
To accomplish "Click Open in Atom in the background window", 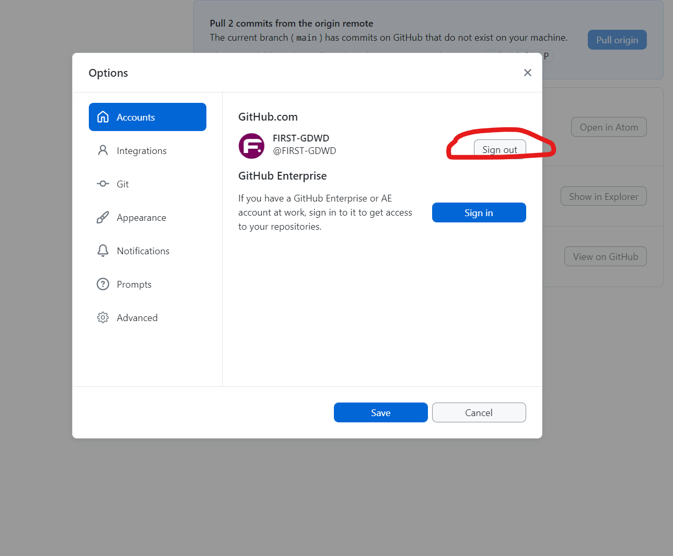I will (x=609, y=127).
